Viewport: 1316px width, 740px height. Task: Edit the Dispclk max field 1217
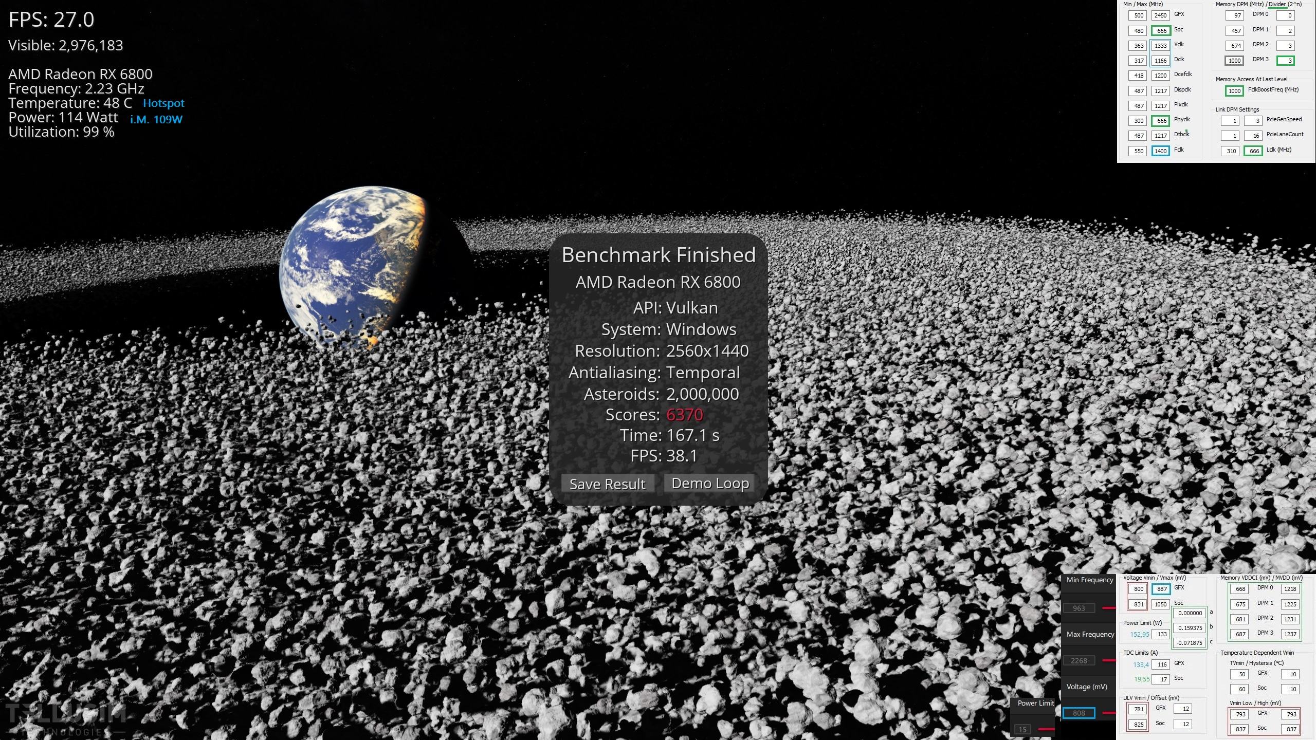coord(1161,90)
